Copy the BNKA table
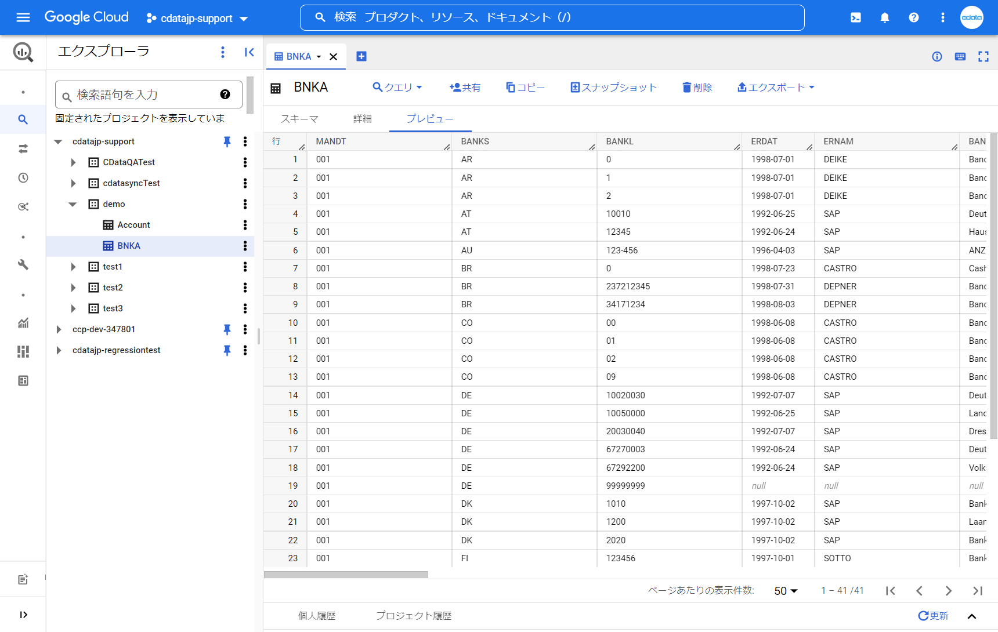Viewport: 998px width, 632px height. point(525,87)
